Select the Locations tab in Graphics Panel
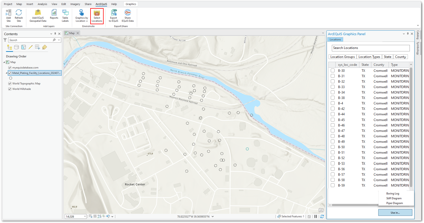The image size is (424, 223). pos(335,39)
